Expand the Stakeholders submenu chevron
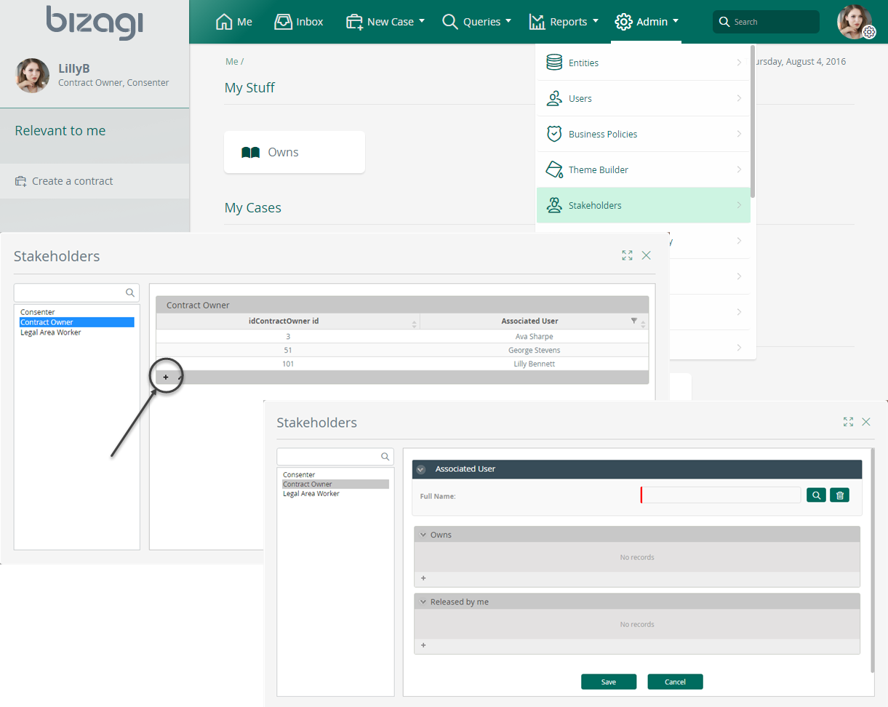The height and width of the screenshot is (707, 888). (739, 205)
